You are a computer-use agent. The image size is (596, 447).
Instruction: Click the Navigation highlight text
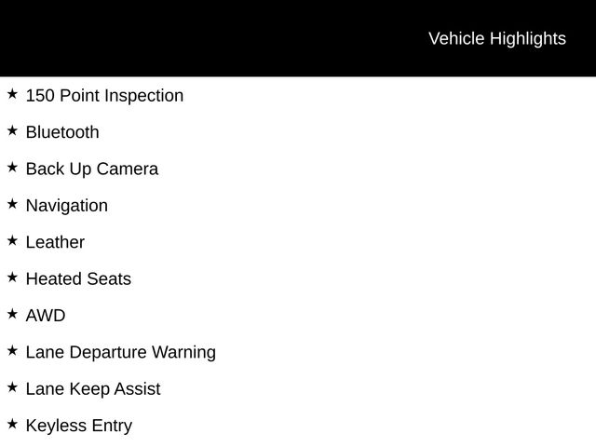pyautogui.click(x=67, y=206)
